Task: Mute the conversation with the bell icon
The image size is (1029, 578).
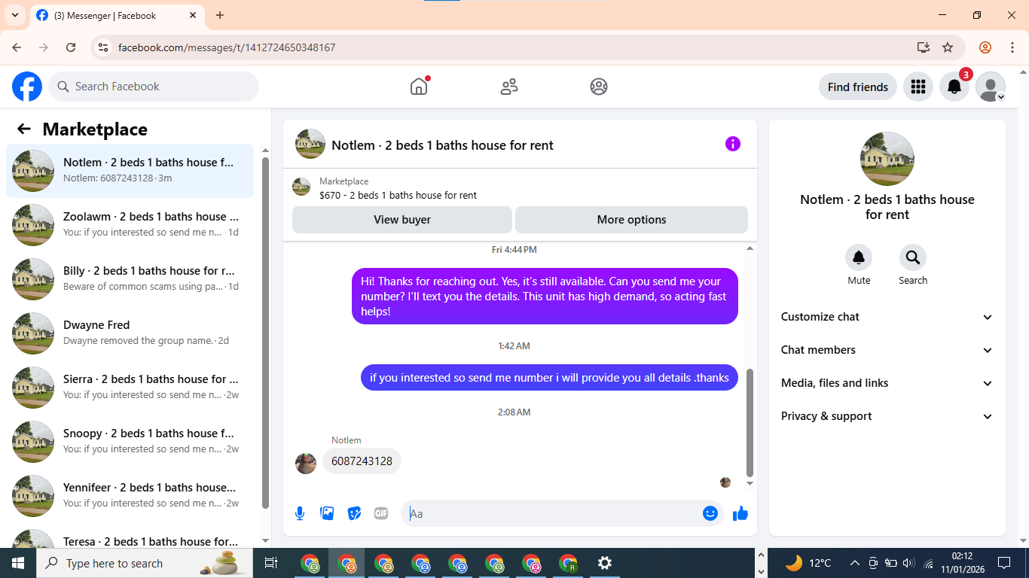Action: [x=859, y=258]
